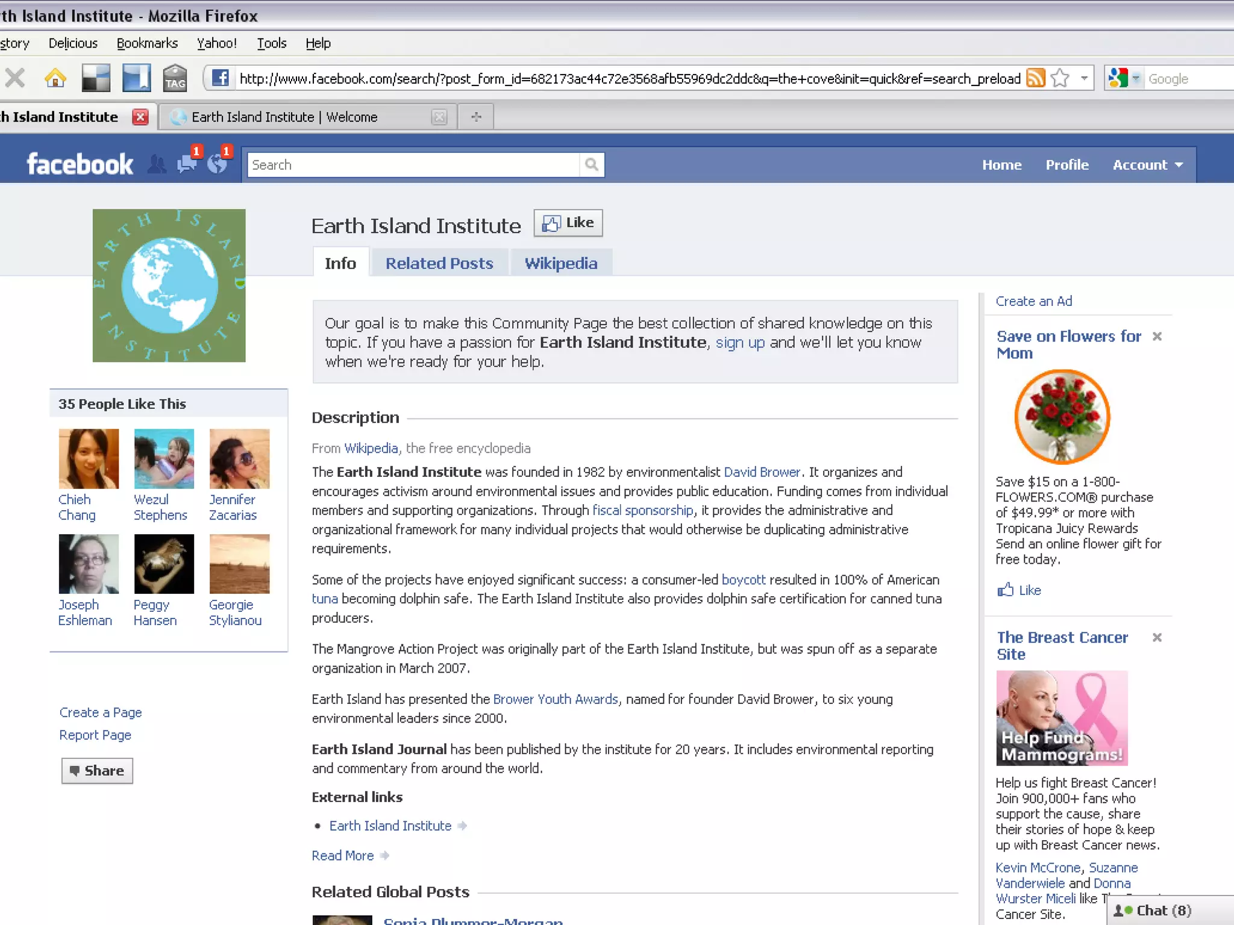Click the Stop loading X icon
The image size is (1234, 925).
point(15,78)
